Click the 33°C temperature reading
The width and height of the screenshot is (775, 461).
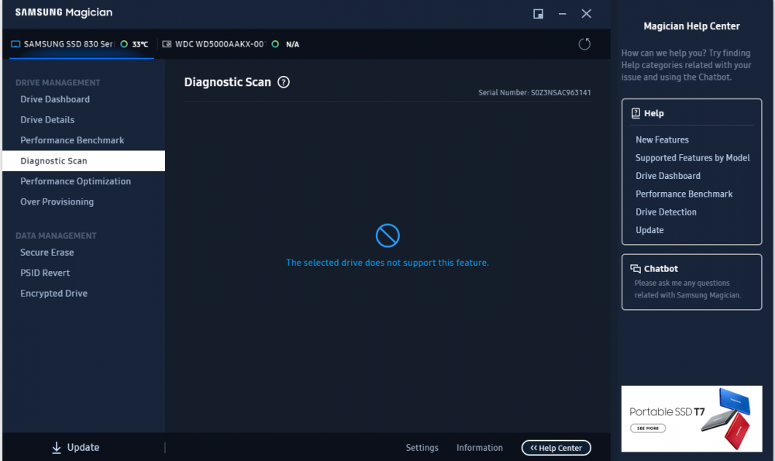pyautogui.click(x=139, y=44)
